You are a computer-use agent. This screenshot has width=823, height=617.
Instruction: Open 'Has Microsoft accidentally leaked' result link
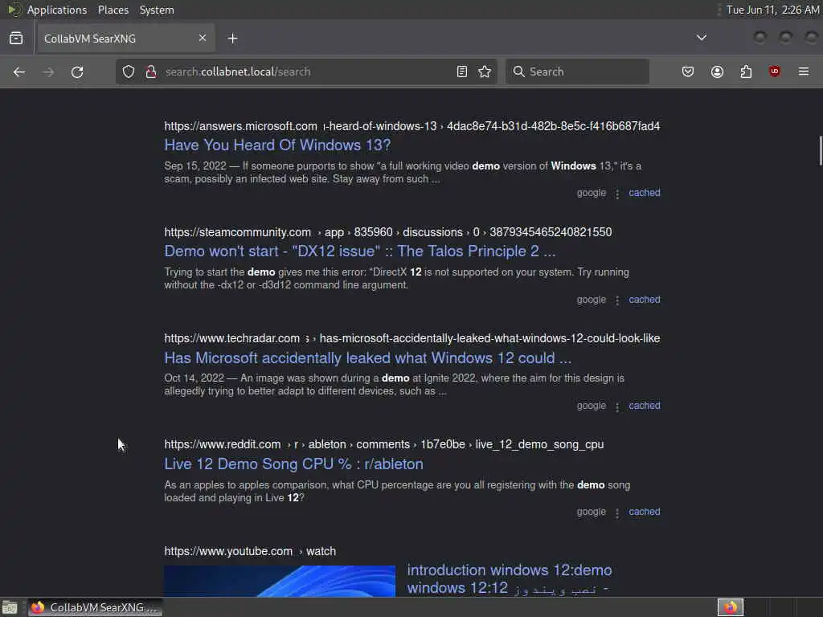(367, 358)
